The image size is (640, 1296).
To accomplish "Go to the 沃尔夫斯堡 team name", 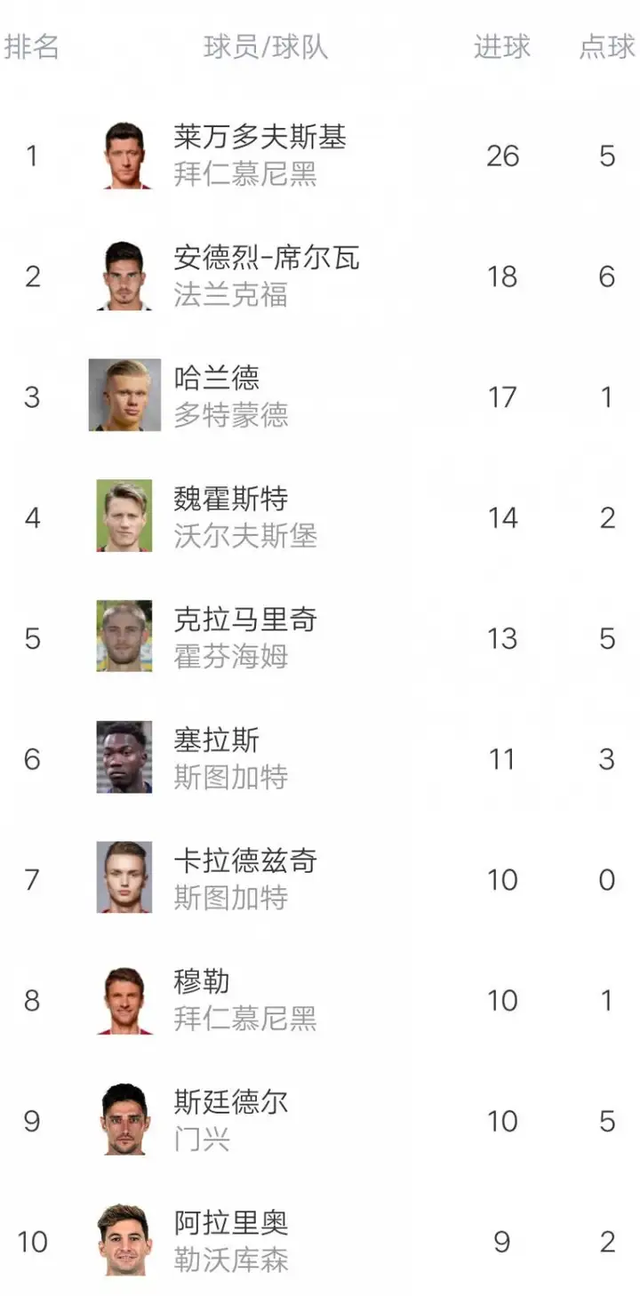I will (245, 536).
